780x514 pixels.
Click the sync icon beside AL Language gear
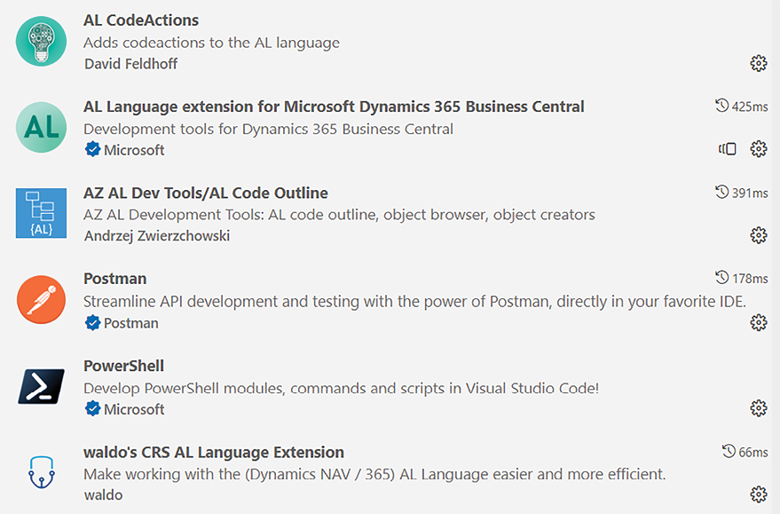tap(728, 149)
